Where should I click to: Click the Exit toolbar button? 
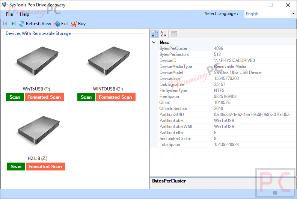pos(61,24)
